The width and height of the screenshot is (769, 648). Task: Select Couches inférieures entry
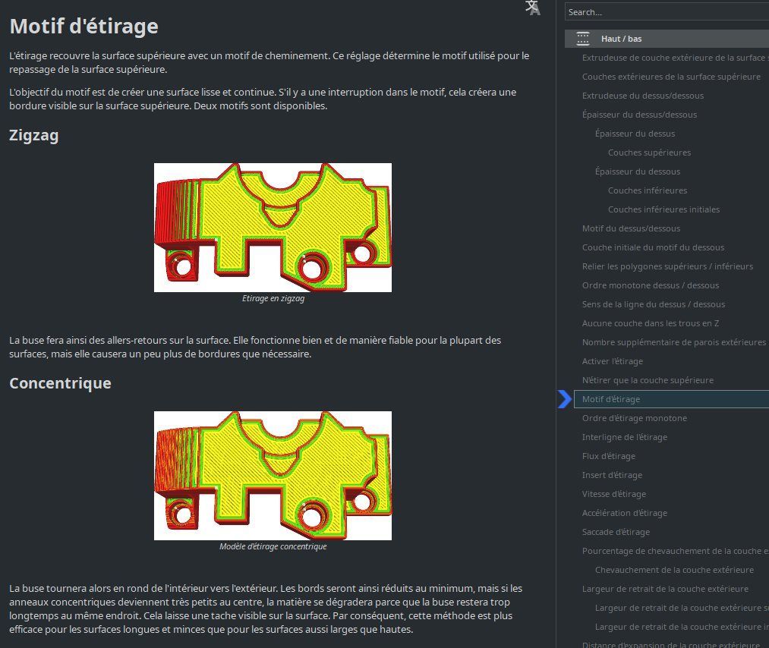647,190
